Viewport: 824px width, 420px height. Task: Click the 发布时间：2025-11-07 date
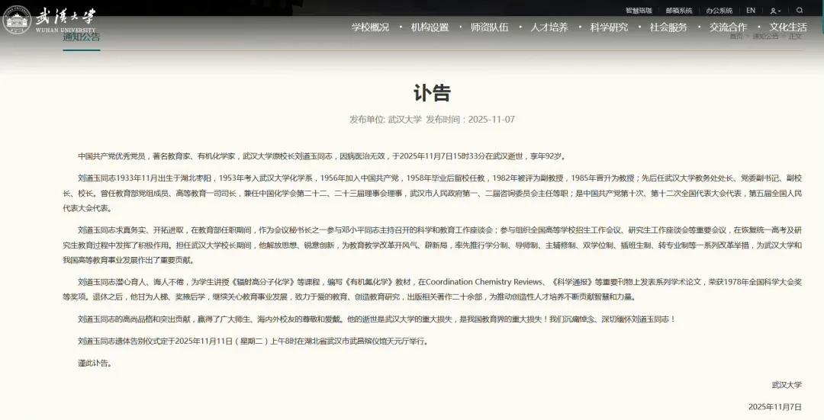[470, 119]
